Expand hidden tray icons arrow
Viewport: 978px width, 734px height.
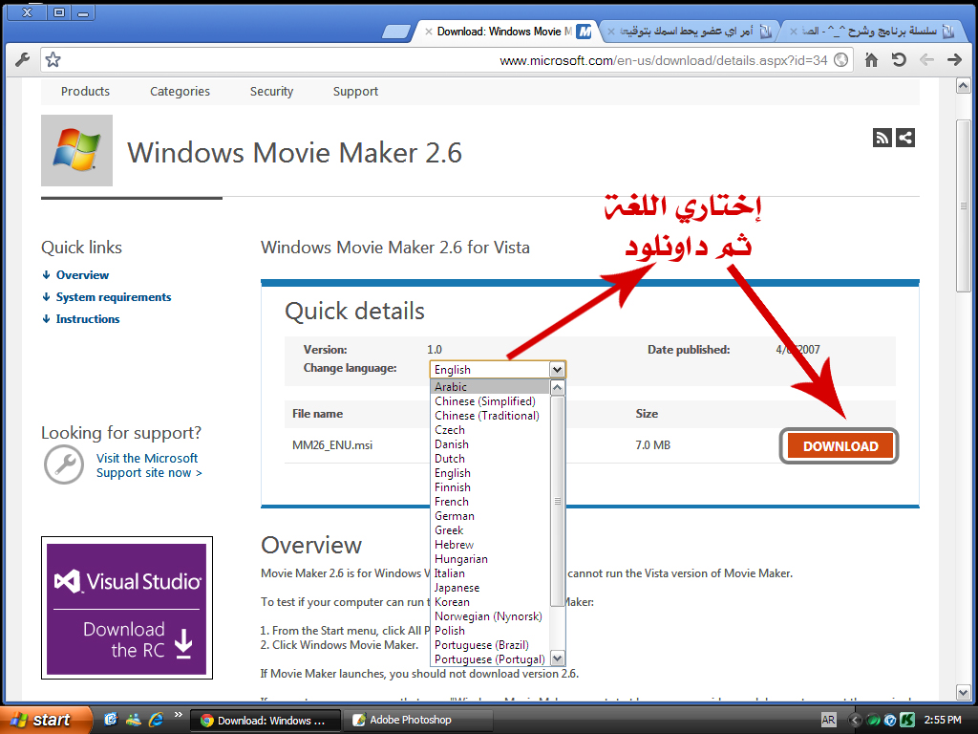(855, 720)
